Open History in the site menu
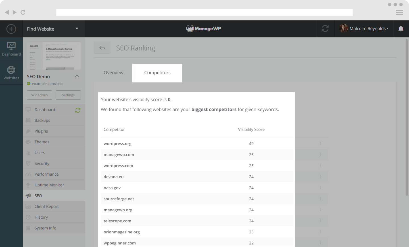 pyautogui.click(x=54, y=217)
